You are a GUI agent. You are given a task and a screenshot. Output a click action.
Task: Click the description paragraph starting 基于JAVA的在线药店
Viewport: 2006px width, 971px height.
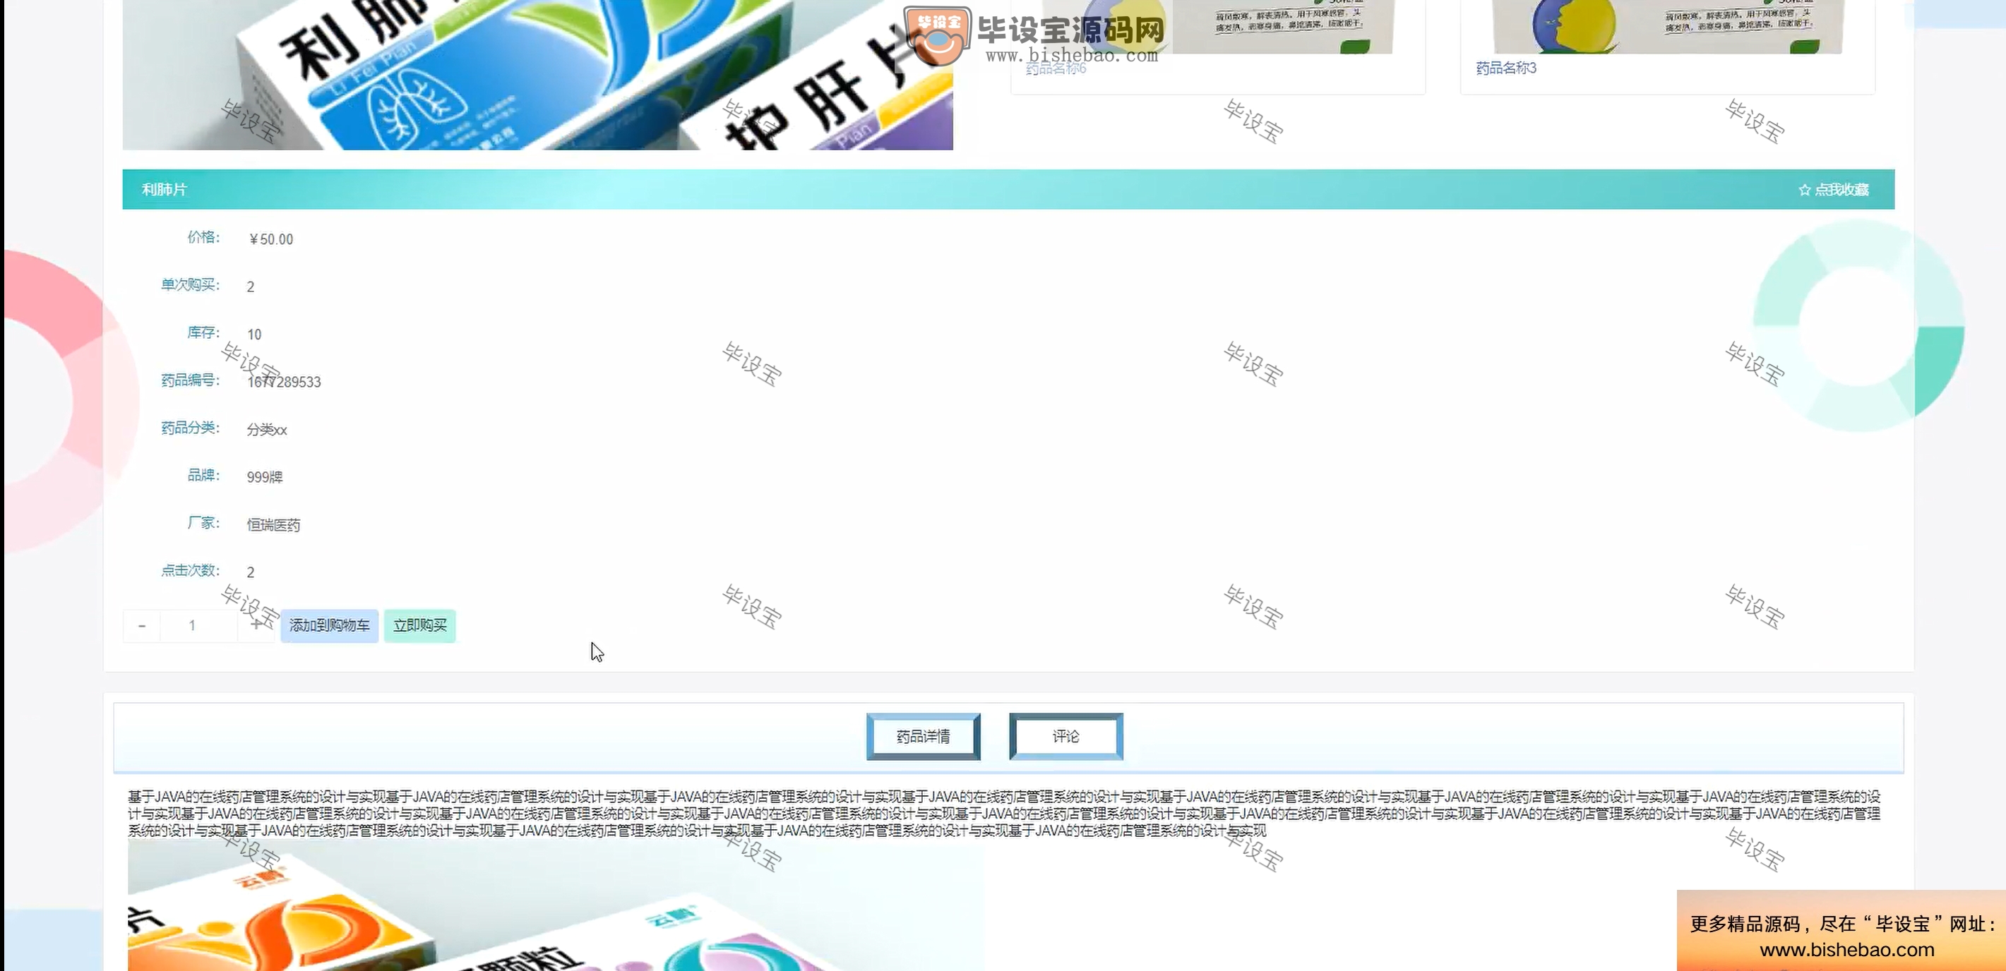1005,814
